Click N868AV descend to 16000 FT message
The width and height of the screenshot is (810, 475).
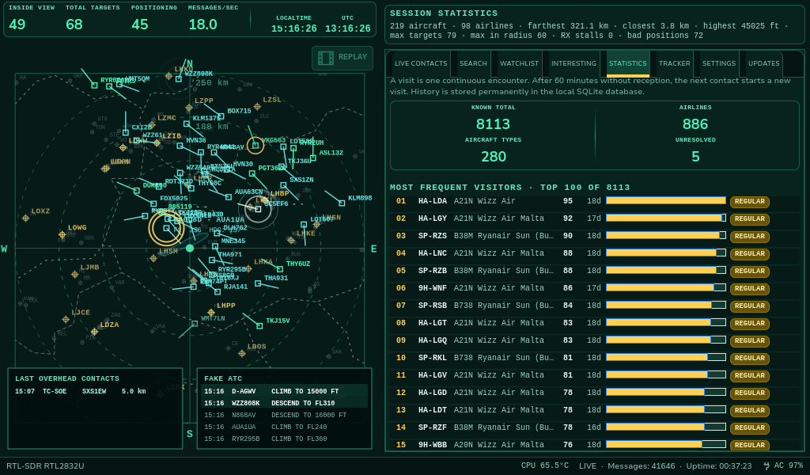click(x=284, y=415)
